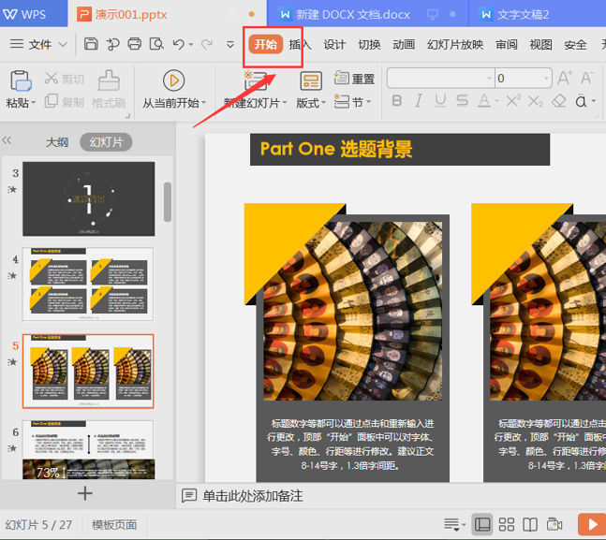Open the quick access toolbar customize dropdown

(230, 44)
